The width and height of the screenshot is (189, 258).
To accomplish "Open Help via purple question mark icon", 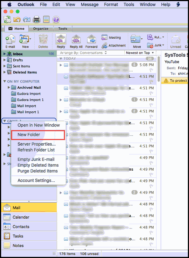I will [x=56, y=20].
